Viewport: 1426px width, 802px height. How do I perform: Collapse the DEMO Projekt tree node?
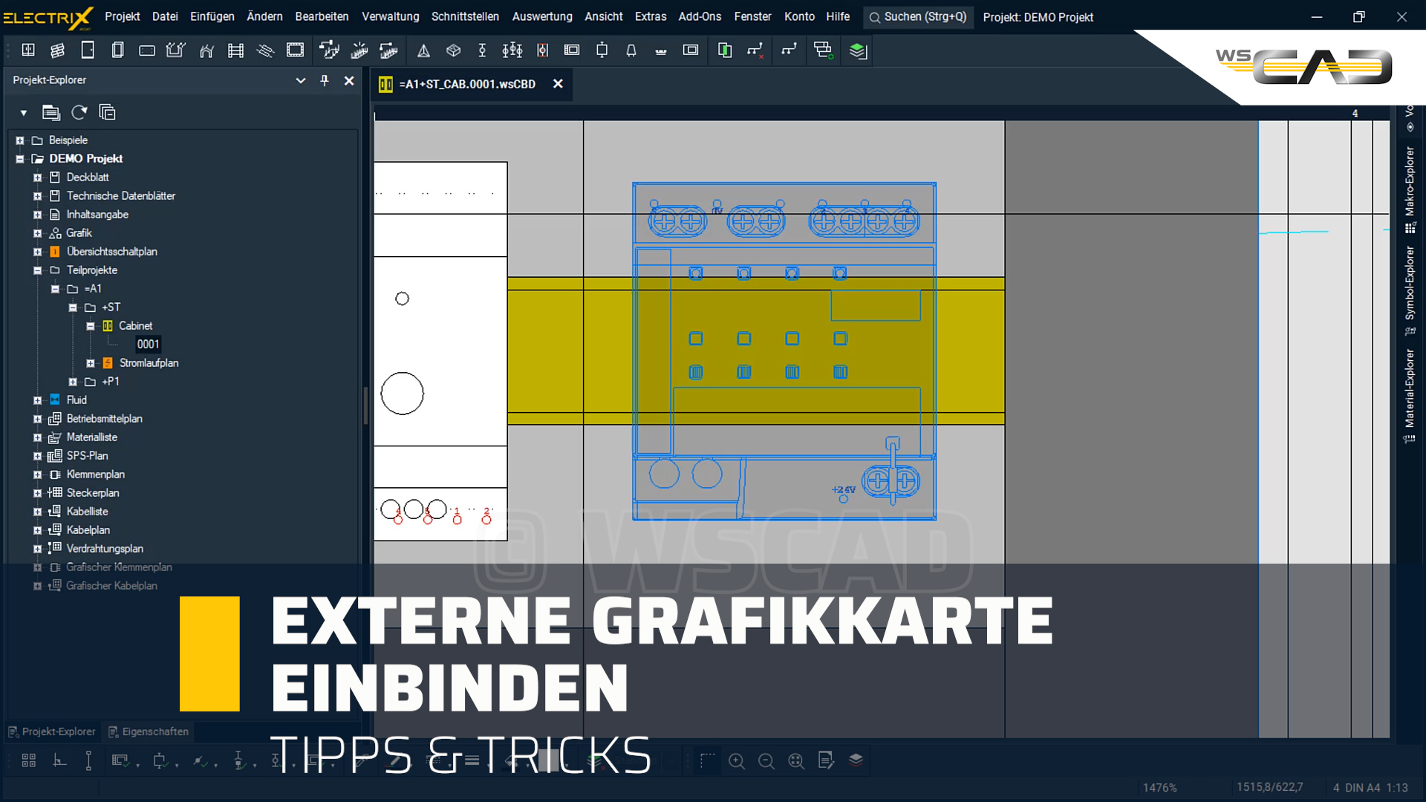19,158
